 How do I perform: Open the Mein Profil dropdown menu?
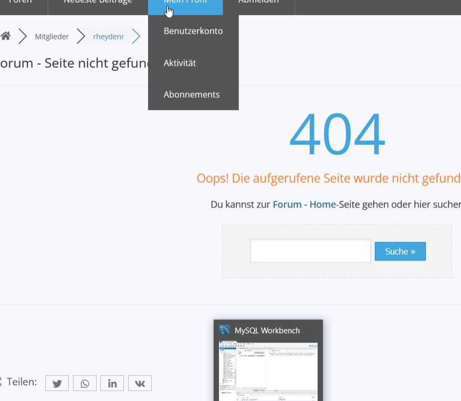pos(185,4)
